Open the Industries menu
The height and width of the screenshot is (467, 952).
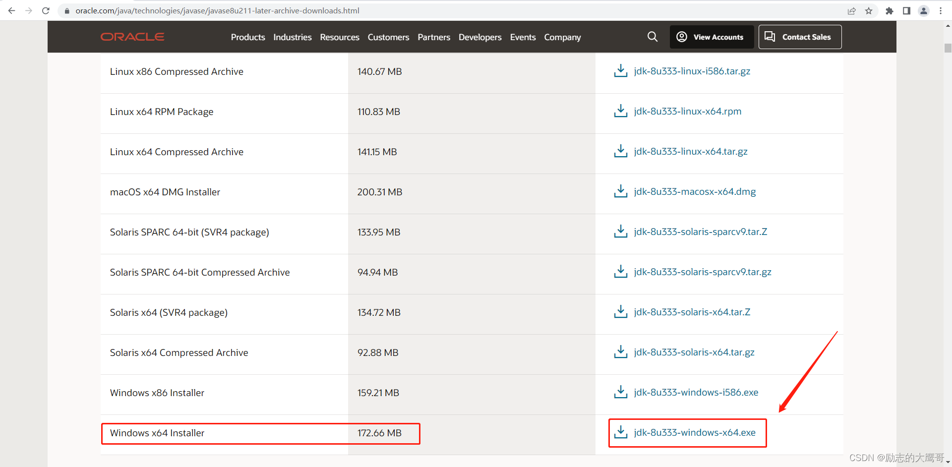[x=293, y=37]
